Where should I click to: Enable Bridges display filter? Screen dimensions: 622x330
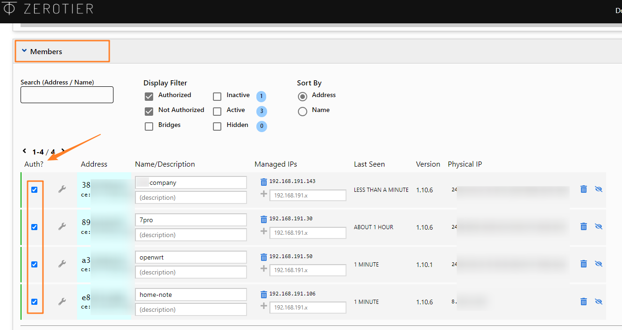coord(149,126)
